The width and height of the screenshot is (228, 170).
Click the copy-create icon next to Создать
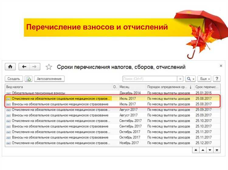pos(29,79)
